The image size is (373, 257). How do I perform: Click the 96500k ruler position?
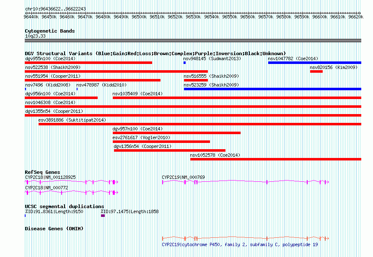coord(139,17)
